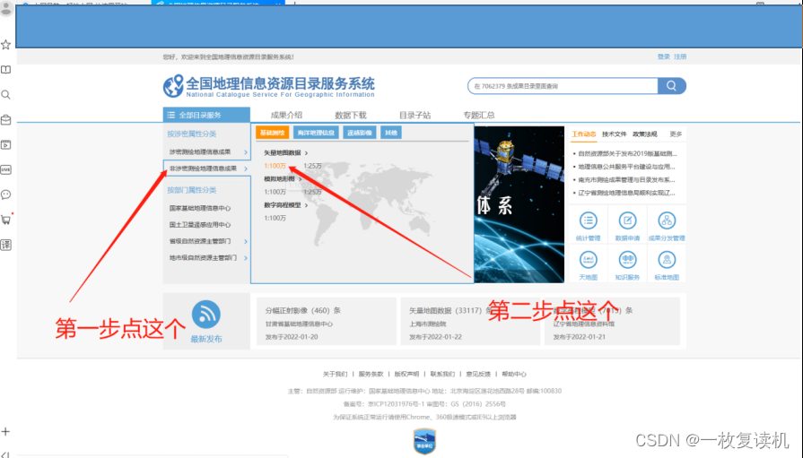The width and height of the screenshot is (803, 458).
Task: Click the 更多 link in news panel
Action: [676, 134]
